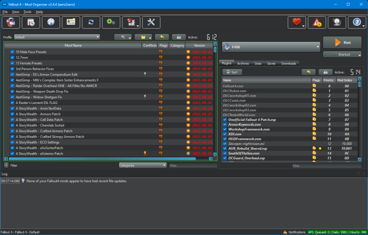
Task: Open the Install Mod from archive icon
Action: pos(31,22)
